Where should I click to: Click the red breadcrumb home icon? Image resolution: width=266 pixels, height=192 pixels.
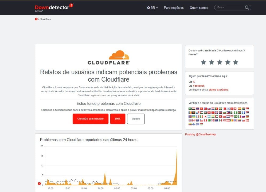click(36, 19)
